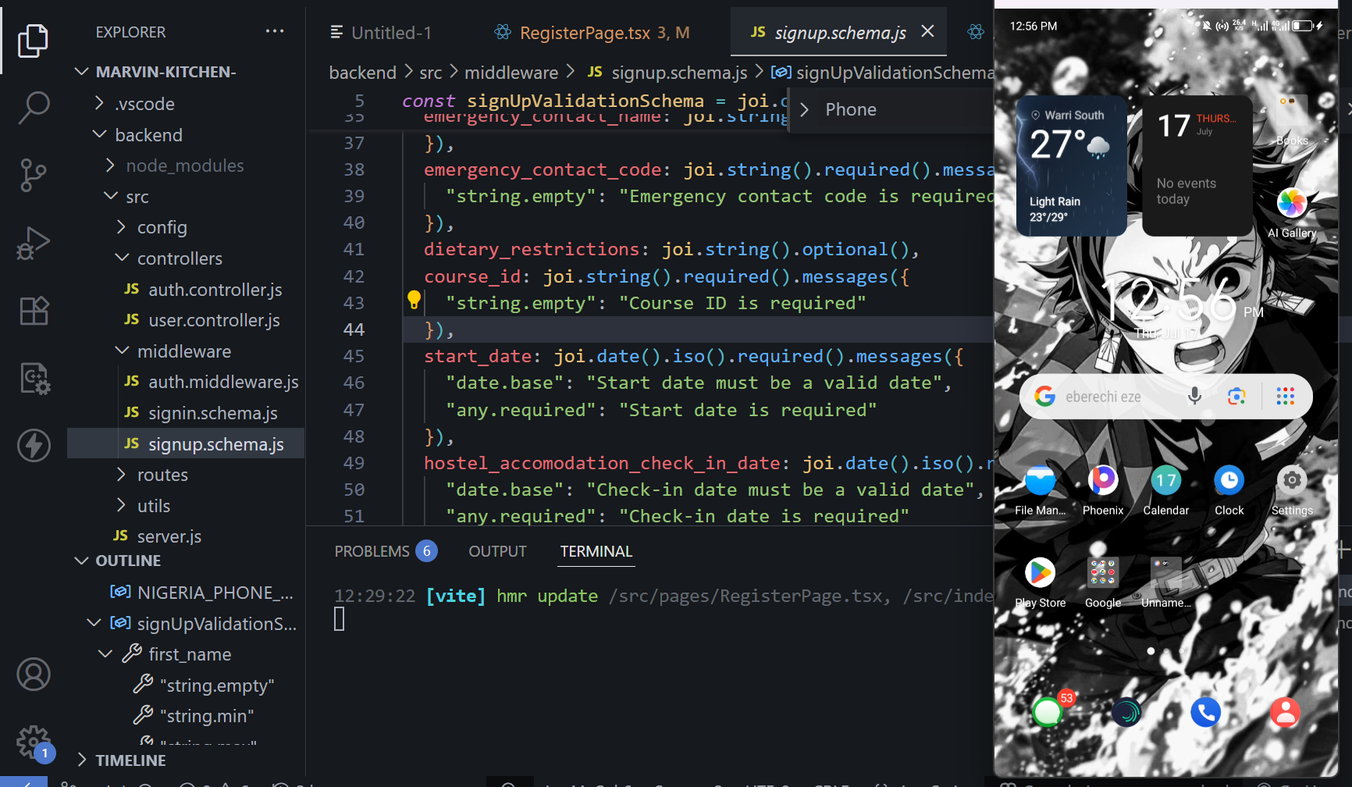The height and width of the screenshot is (787, 1352).
Task: Open the Source Control view
Action: click(x=33, y=176)
